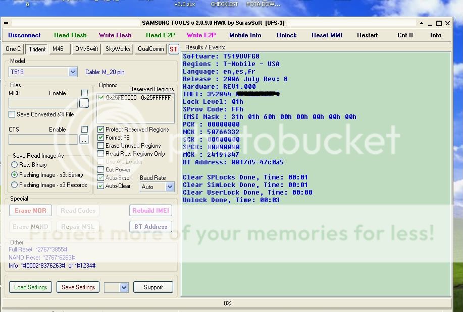463x312 pixels.
Task: Open the system menu icon in title bar
Action: pyautogui.click(x=6, y=23)
